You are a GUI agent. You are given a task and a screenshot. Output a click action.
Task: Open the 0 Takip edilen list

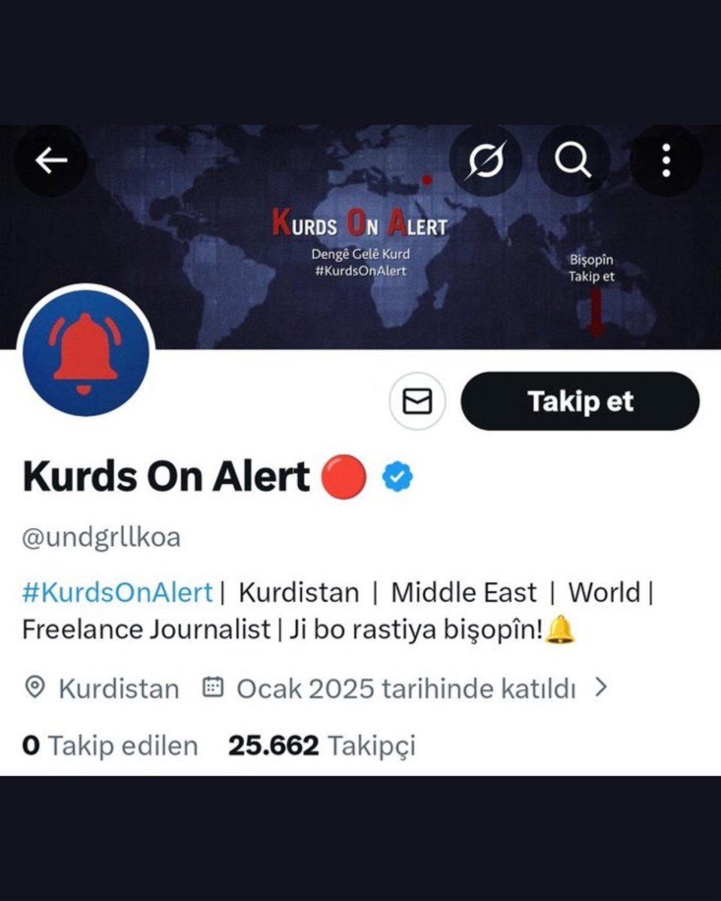tap(110, 746)
